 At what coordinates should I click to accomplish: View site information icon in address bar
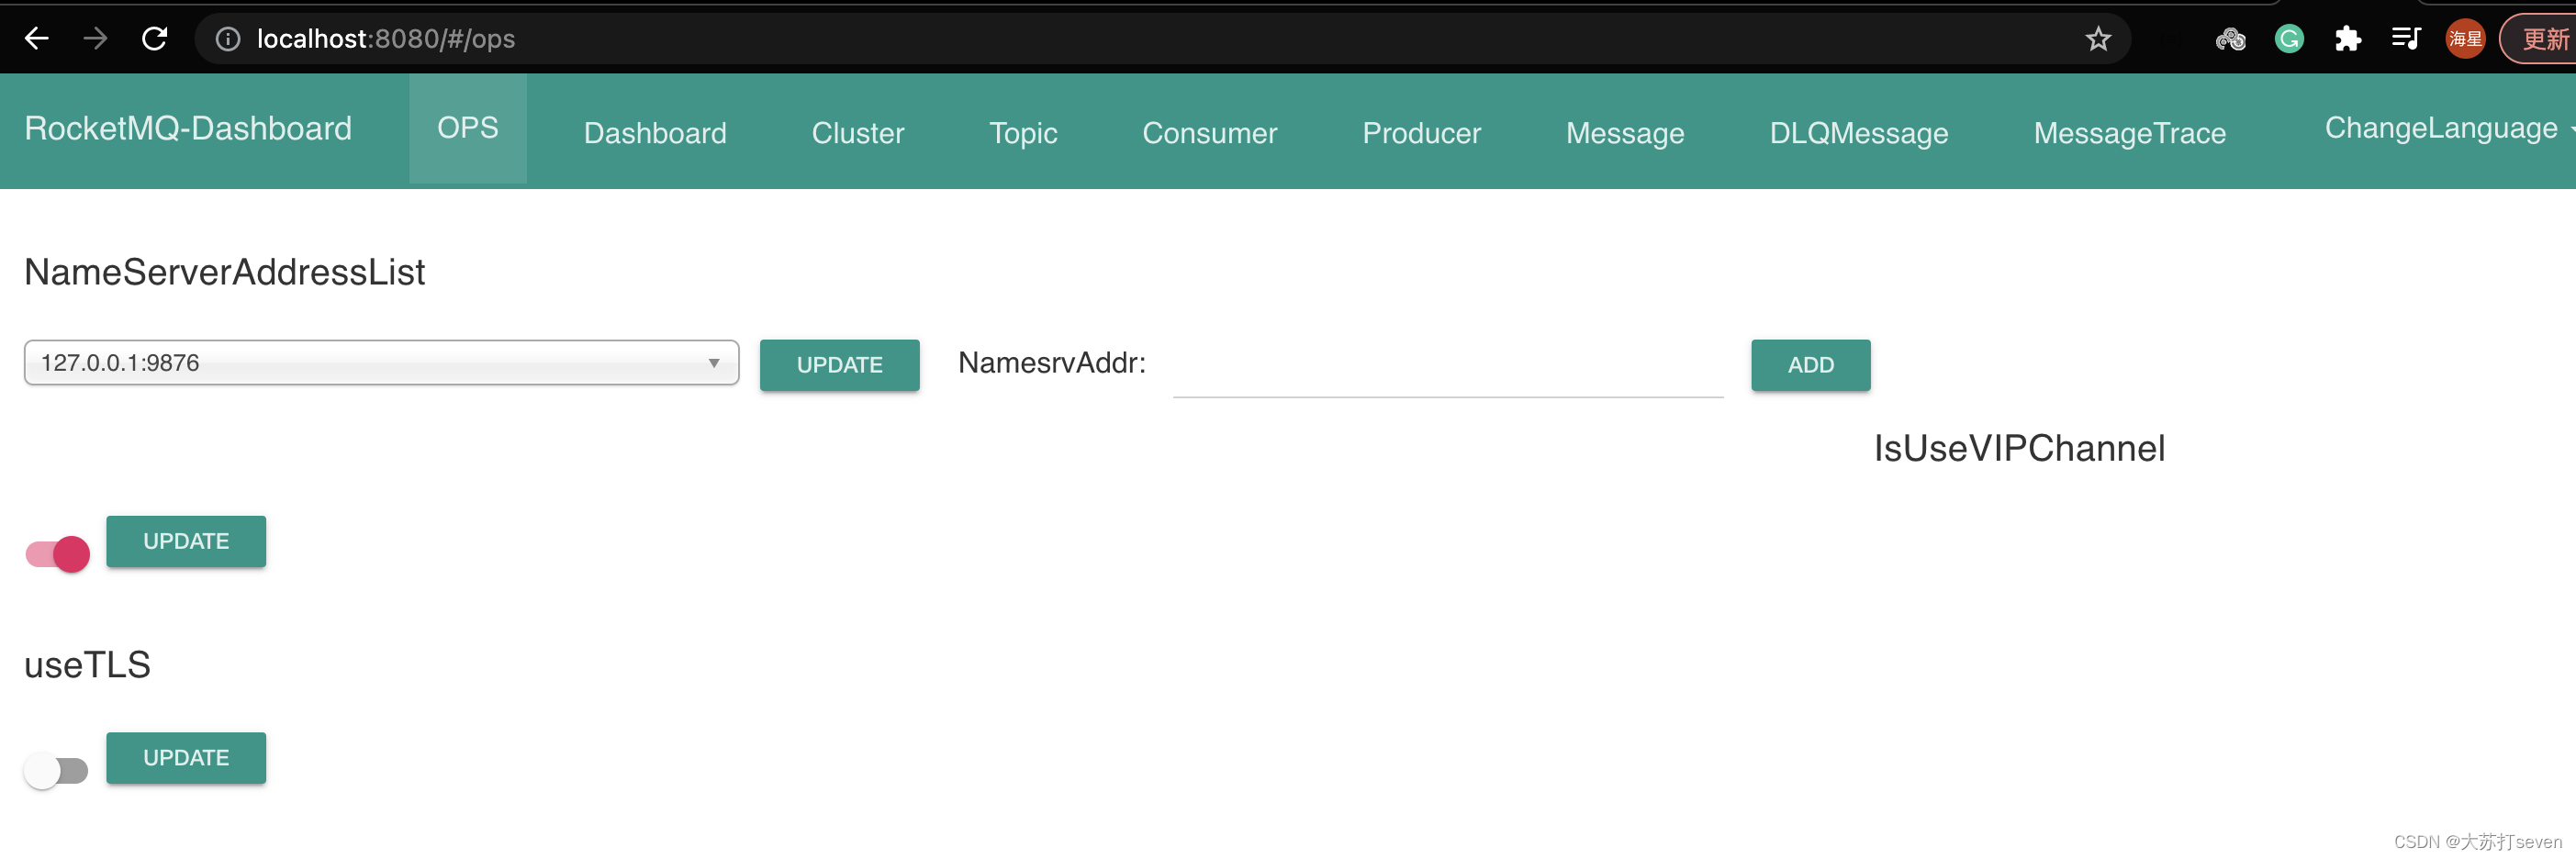pyautogui.click(x=228, y=39)
